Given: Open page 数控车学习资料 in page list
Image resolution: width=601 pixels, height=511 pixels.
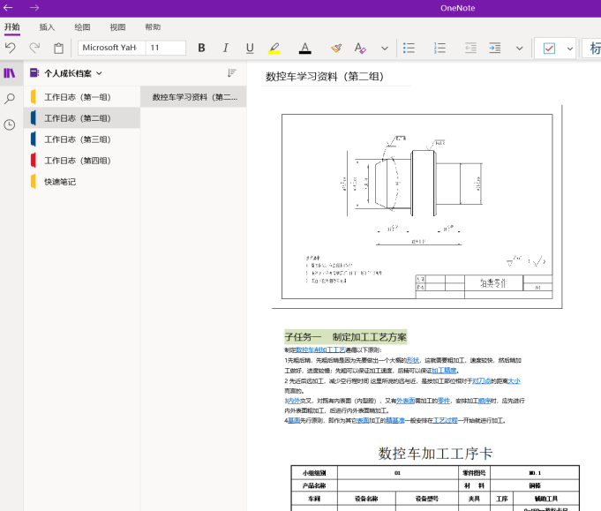Looking at the screenshot, I should click(x=193, y=97).
